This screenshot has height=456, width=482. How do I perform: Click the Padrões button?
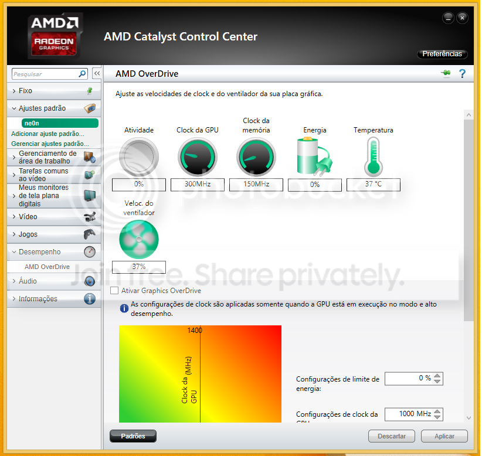pos(133,436)
